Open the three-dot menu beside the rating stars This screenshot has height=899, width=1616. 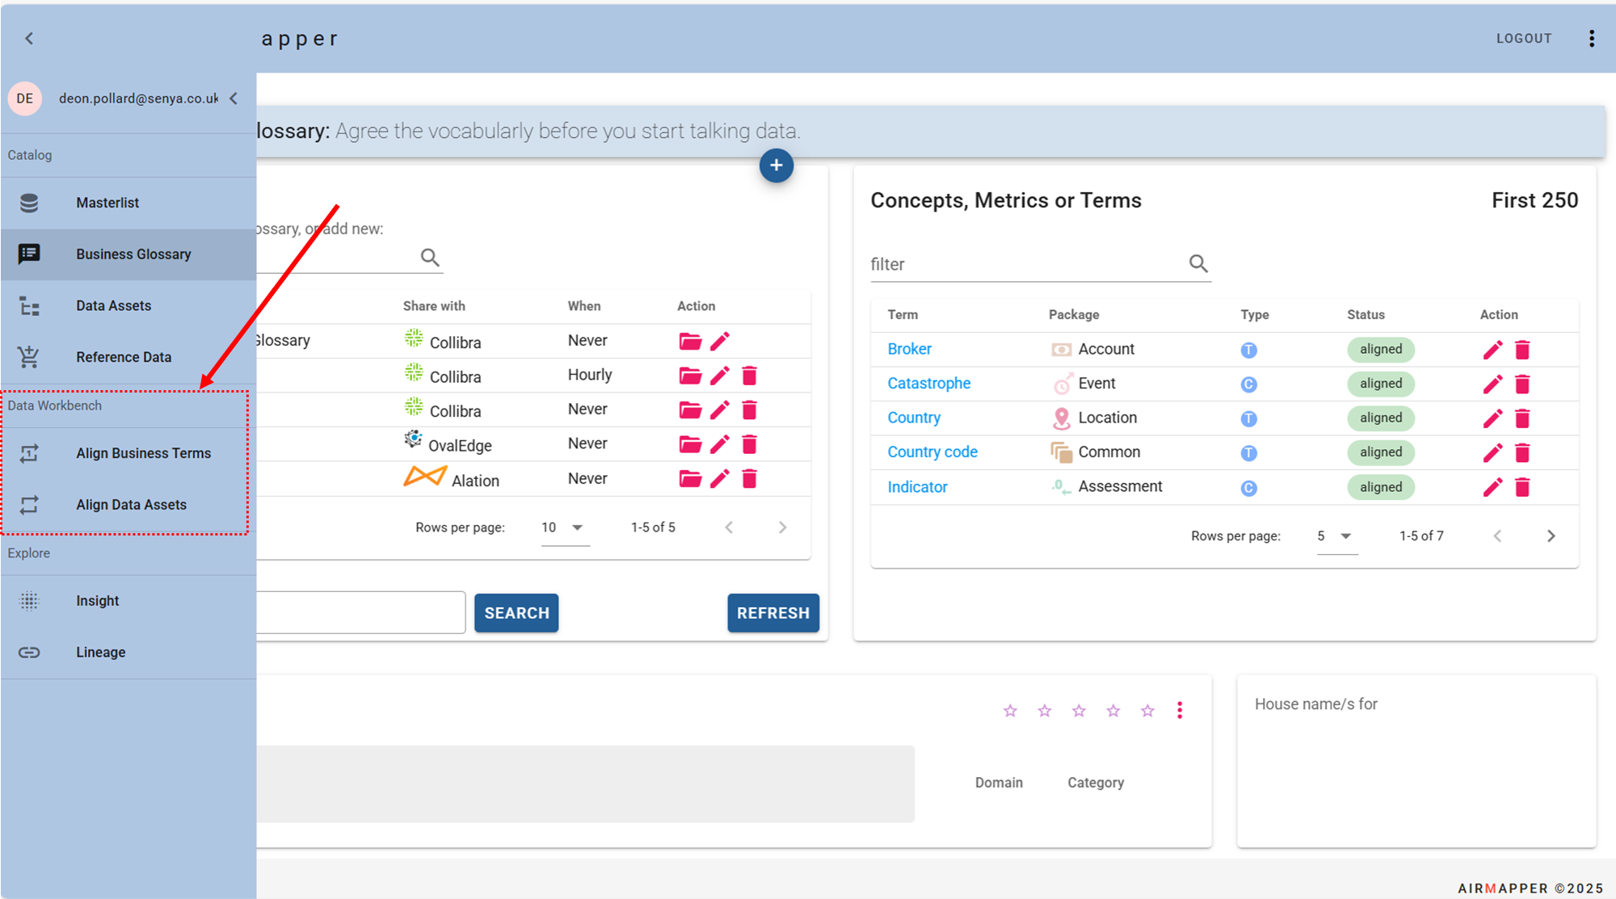click(1180, 710)
